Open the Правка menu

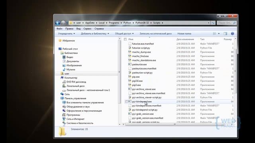69,29
